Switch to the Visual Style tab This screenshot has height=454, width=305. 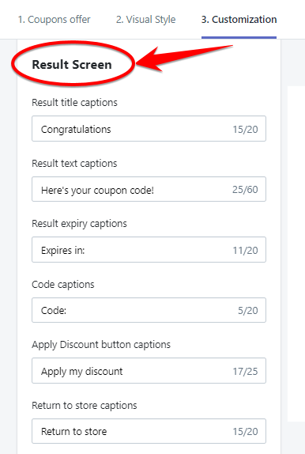146,20
